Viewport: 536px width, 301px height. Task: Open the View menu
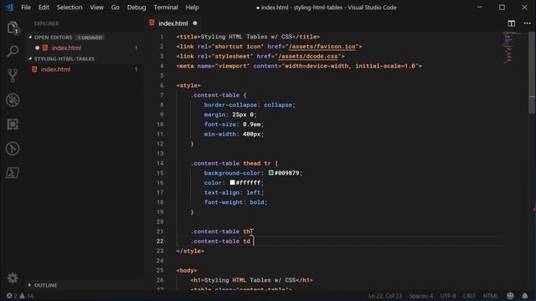pos(97,8)
